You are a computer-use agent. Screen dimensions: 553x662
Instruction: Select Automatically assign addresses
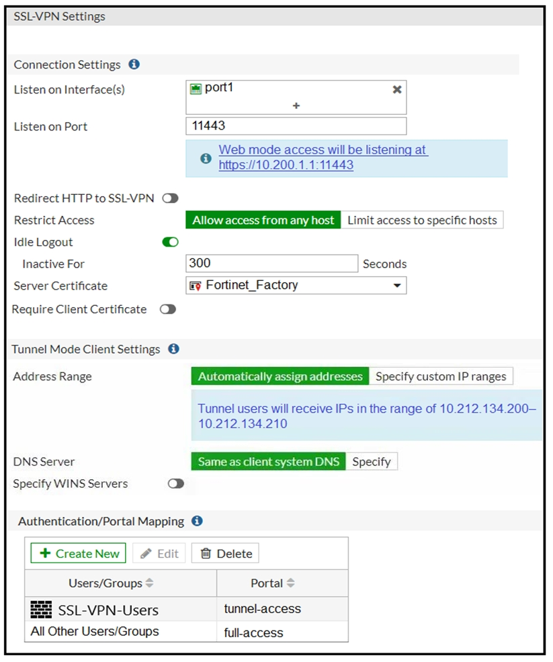coord(280,376)
